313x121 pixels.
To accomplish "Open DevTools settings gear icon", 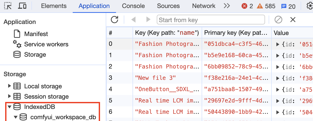I will [x=309, y=6].
